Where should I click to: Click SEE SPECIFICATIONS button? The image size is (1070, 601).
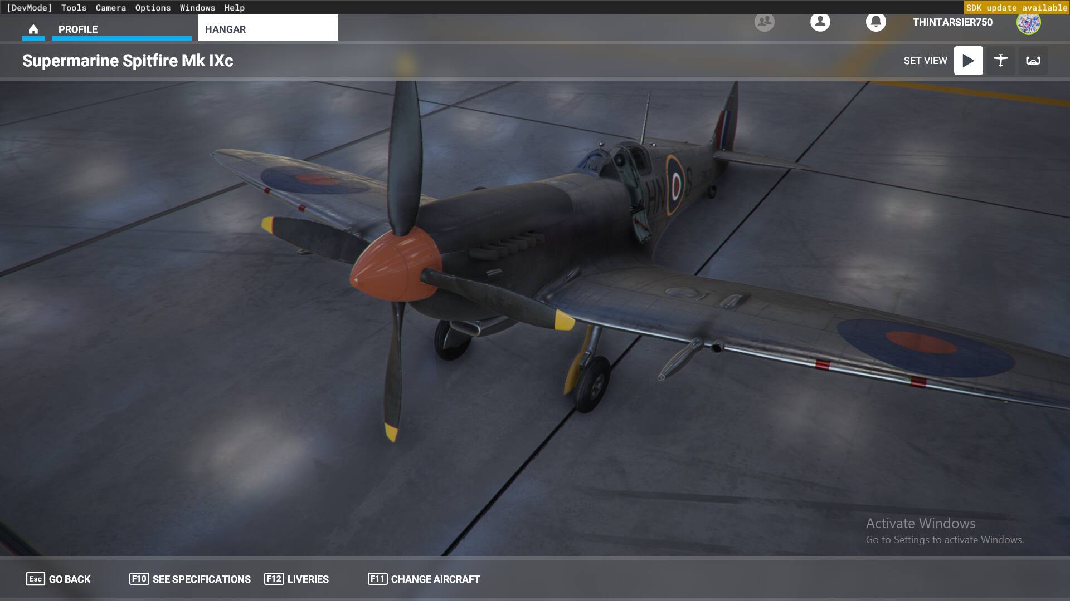coord(189,579)
